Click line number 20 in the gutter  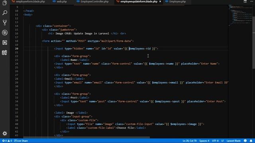17,48
